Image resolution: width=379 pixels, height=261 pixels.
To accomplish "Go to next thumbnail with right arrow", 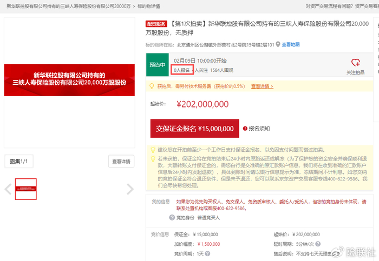I will click(130, 189).
